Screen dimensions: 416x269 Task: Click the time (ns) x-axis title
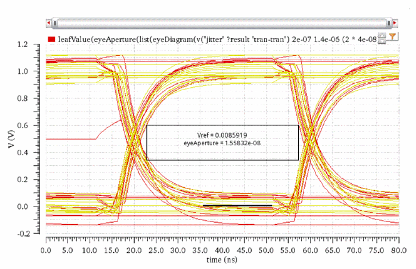click(222, 260)
